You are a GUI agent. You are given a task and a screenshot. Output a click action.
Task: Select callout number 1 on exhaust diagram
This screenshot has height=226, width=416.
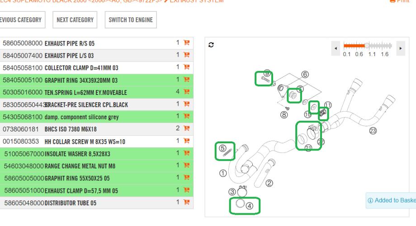pos(222,173)
